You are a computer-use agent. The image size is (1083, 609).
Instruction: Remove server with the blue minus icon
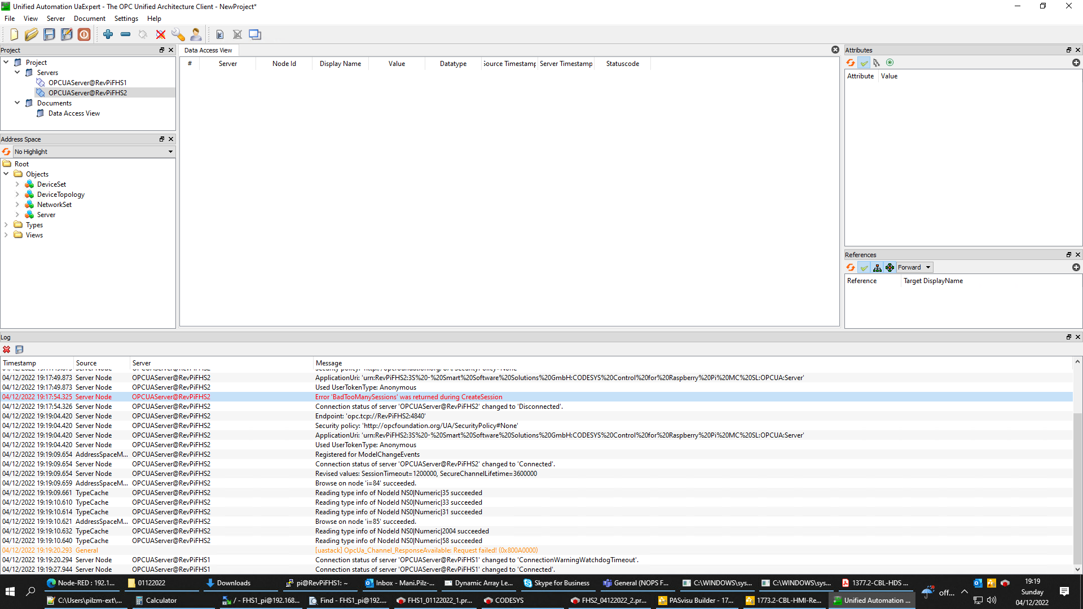point(126,34)
